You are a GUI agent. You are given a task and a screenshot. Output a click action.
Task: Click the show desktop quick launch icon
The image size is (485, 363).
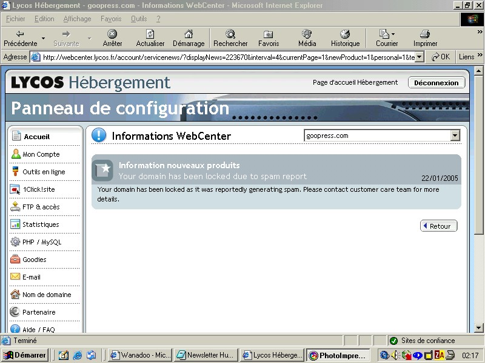[x=64, y=355]
